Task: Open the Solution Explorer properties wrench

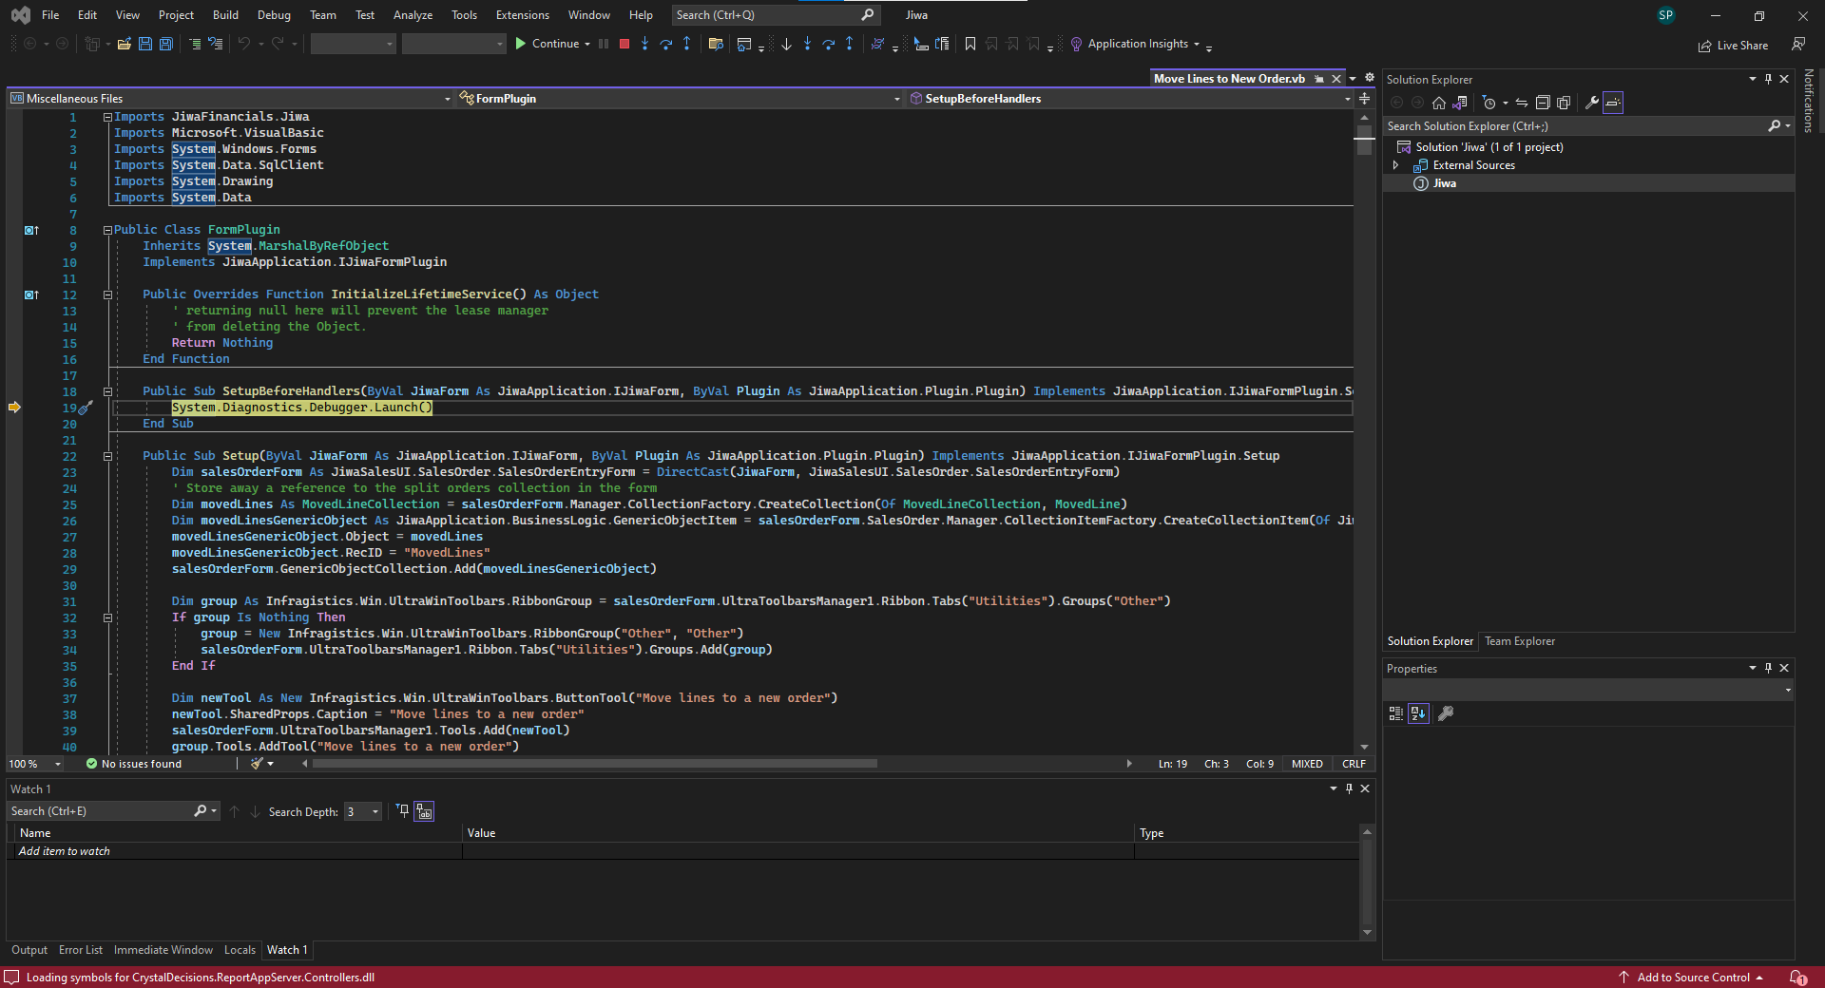Action: (1591, 103)
